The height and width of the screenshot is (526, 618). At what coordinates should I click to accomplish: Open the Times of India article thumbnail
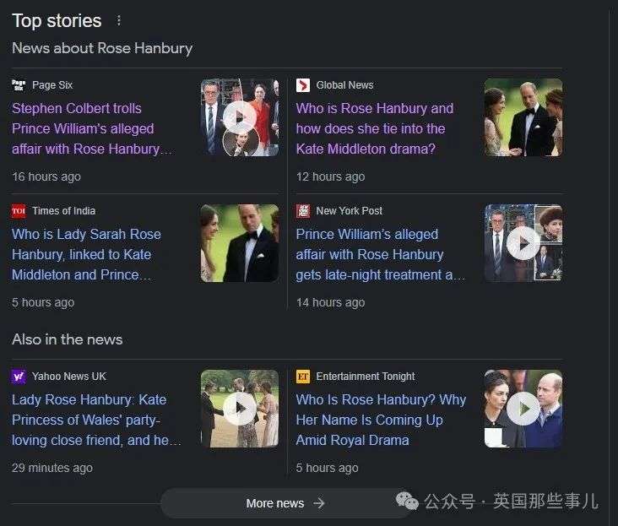(240, 243)
